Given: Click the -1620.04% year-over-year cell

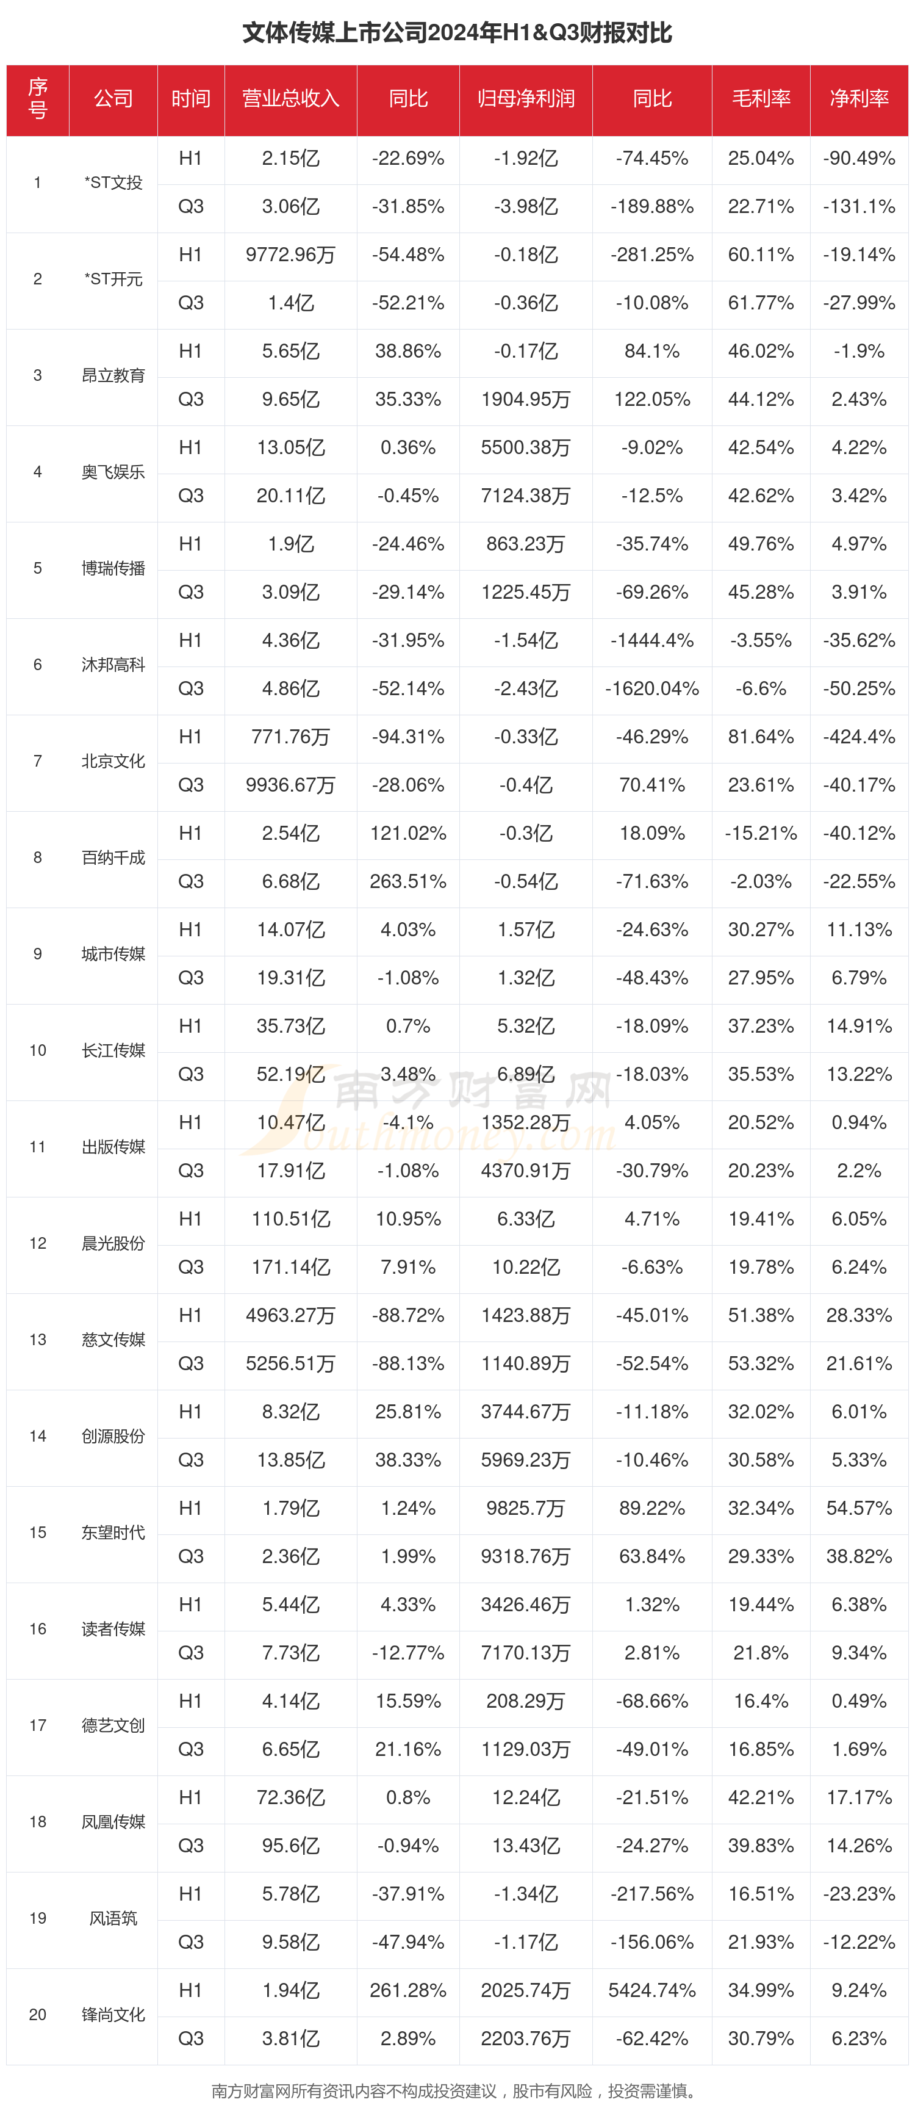Looking at the screenshot, I should pyautogui.click(x=652, y=688).
